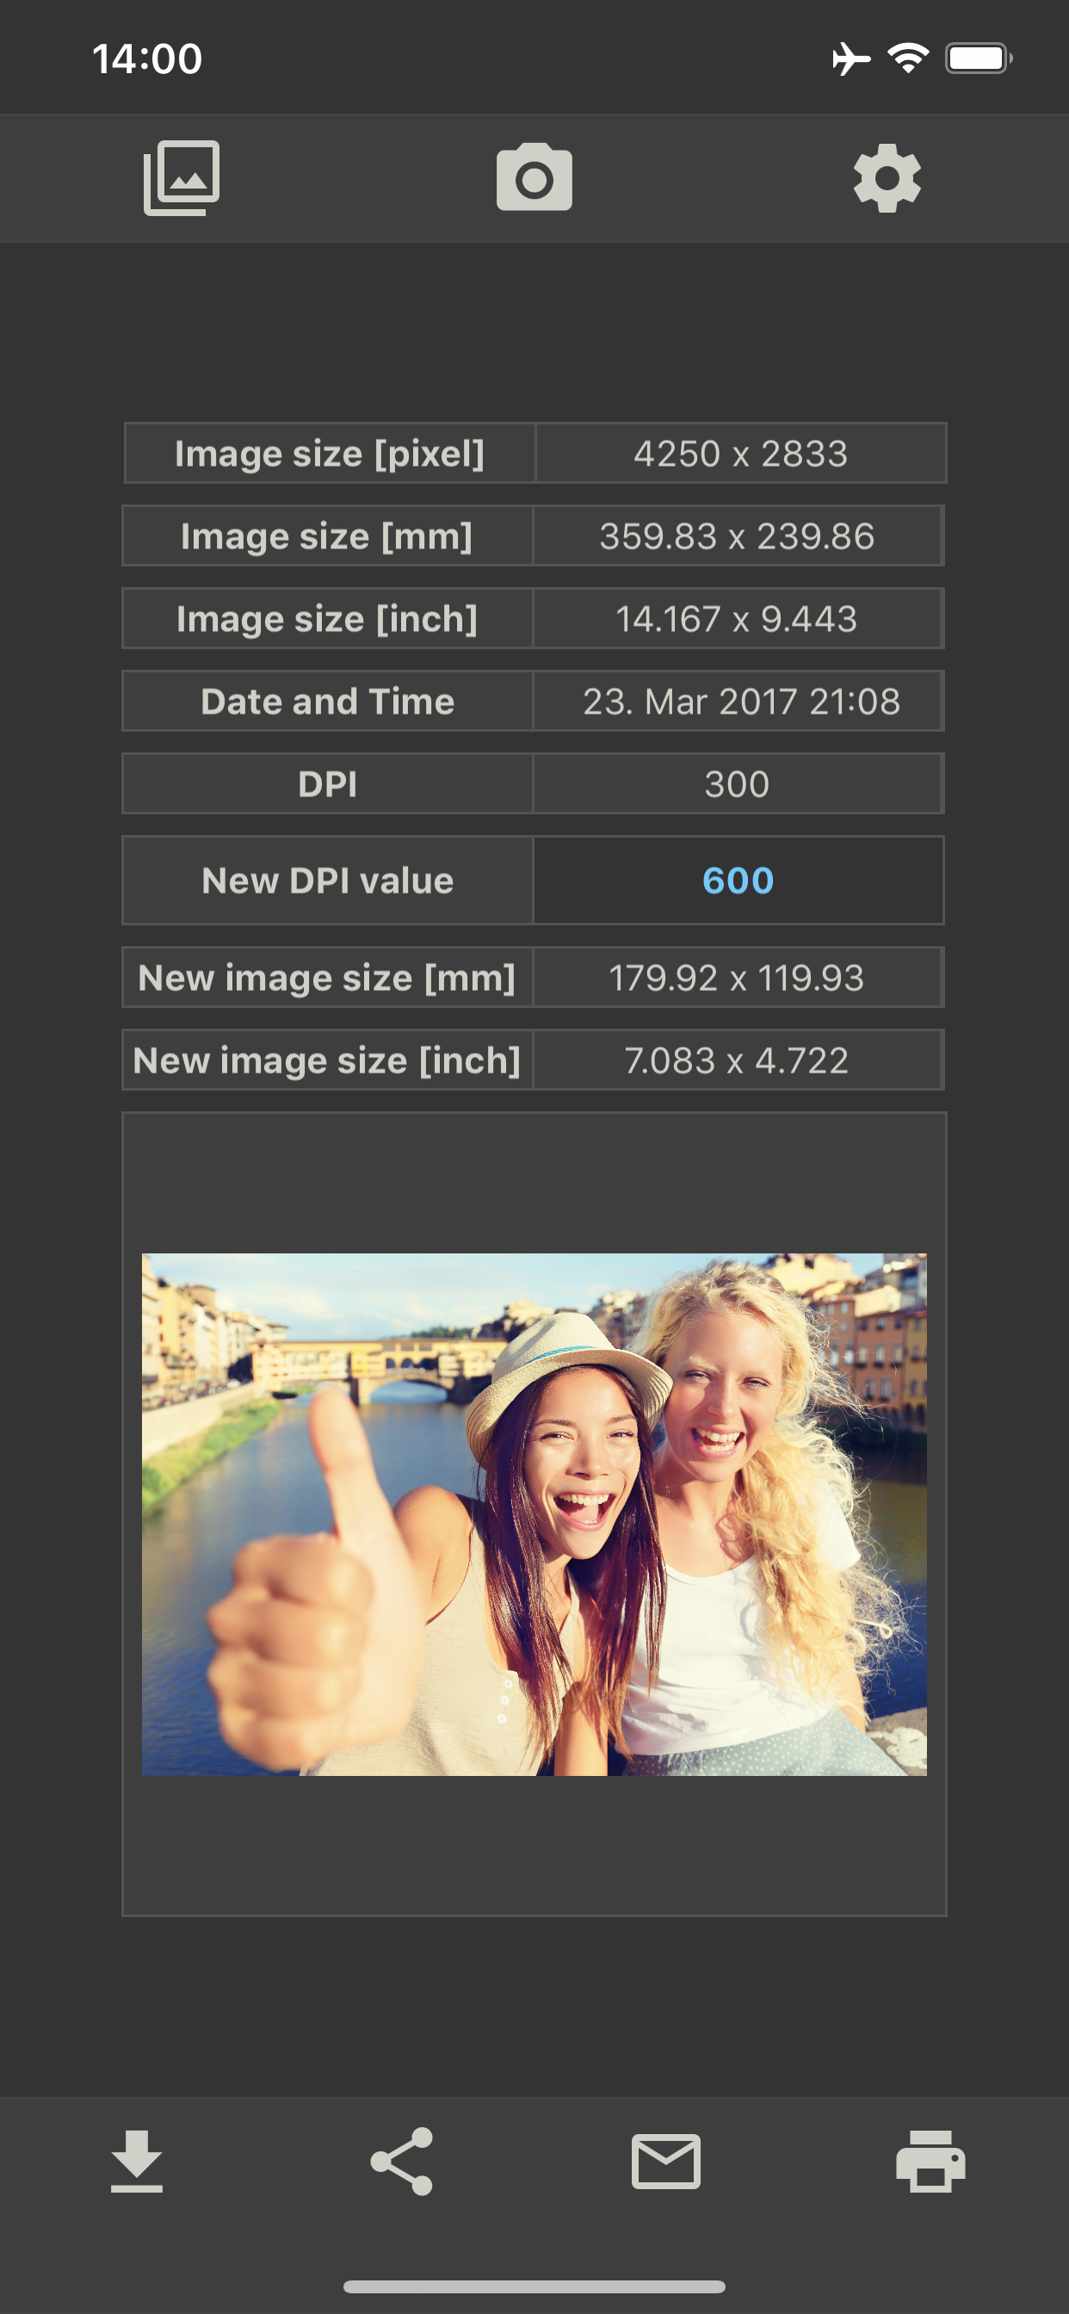Tap the home indicator bar
This screenshot has width=1069, height=2314.
point(534,2286)
